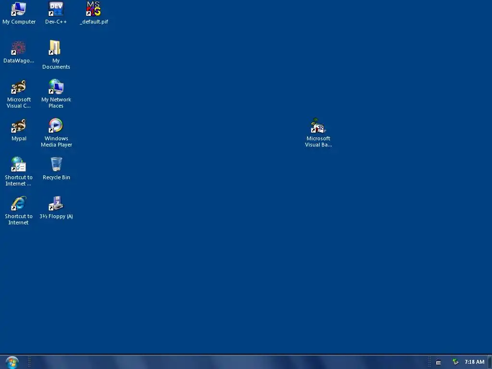
Task: Click the Show Desktop strip beside the clock
Action: (x=490, y=362)
